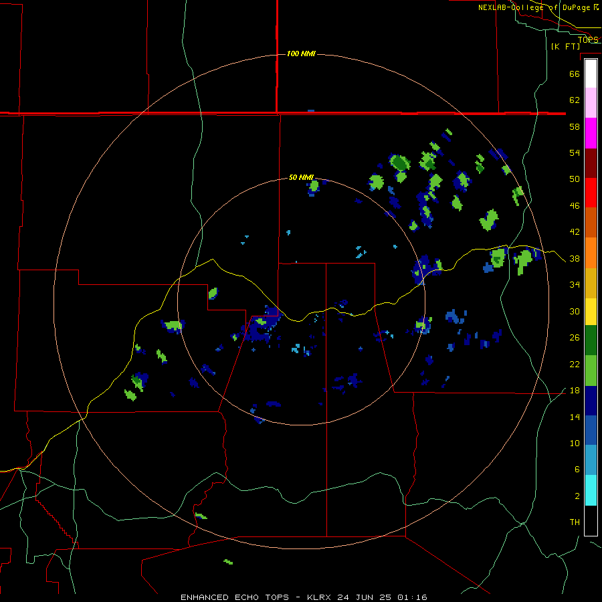Viewport: 602px width, 602px height.
Task: Select the "54" legend value
Action: pyautogui.click(x=575, y=153)
